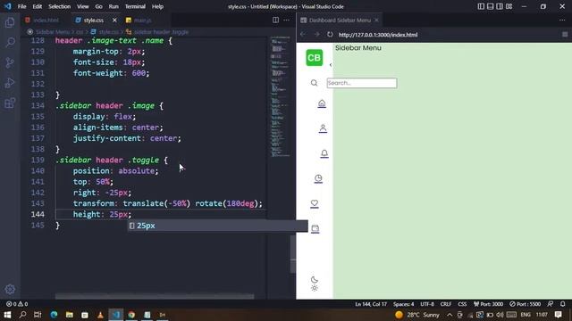Screen dimensions: 572x321
Task: Open preview panel more actions ellipsis
Action: [x=562, y=20]
